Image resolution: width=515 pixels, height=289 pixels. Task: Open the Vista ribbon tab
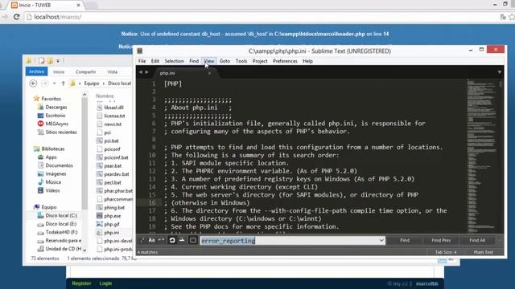pos(113,71)
